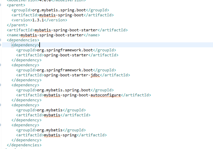This screenshot has height=149, width=213.
Task: Collapse the <dependencies> block fold marker
Action: pyautogui.click(x=0, y=40)
